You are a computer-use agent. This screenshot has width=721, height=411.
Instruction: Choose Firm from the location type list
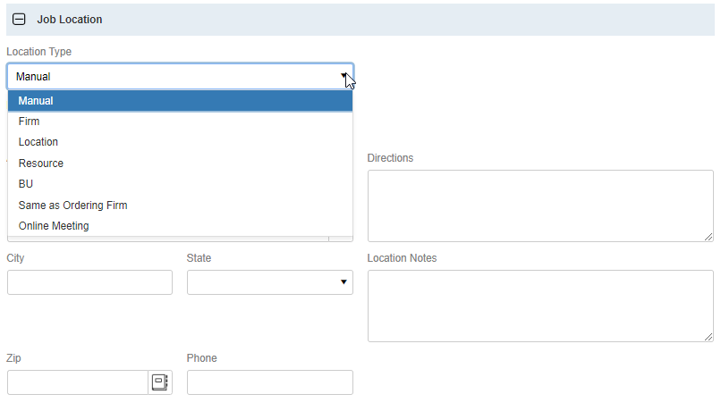point(180,122)
